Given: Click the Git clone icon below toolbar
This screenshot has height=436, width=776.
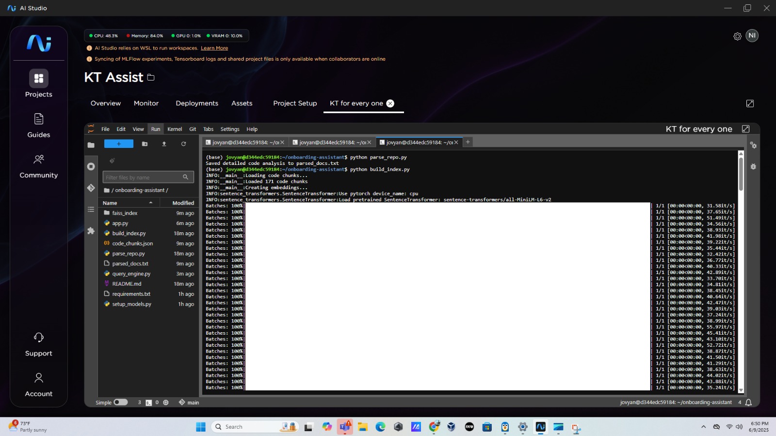Looking at the screenshot, I should (112, 161).
